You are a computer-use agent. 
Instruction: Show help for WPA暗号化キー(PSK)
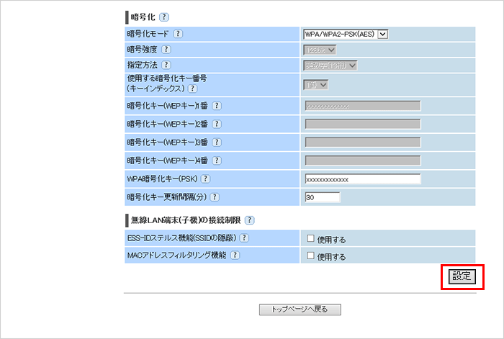pyautogui.click(x=205, y=178)
